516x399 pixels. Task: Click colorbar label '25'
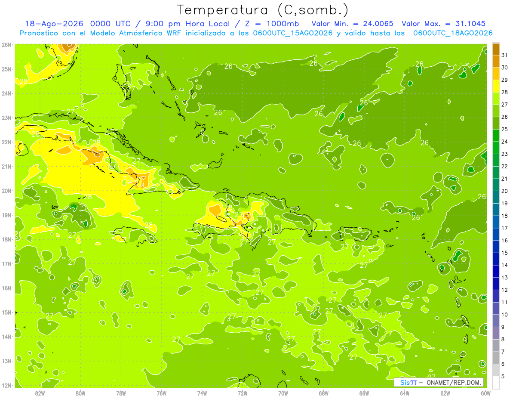point(504,129)
